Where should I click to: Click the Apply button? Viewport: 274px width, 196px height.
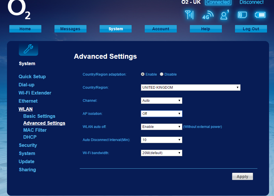(x=242, y=176)
